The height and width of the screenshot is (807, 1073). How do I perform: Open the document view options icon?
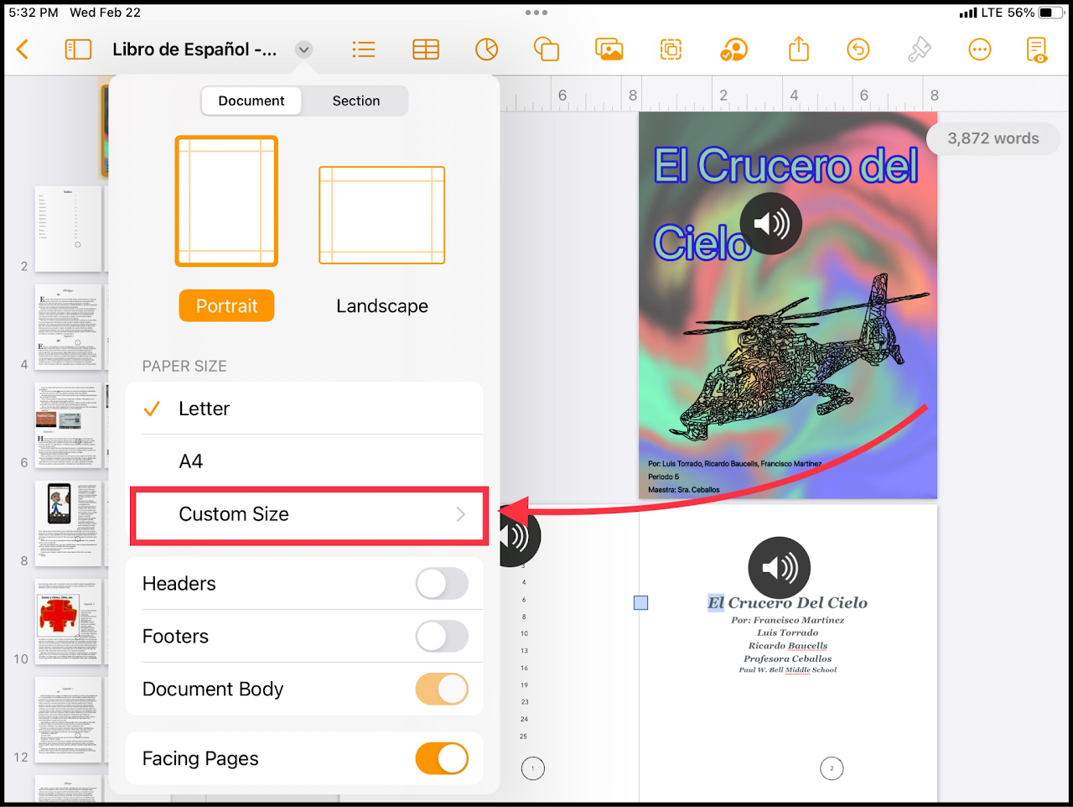[1037, 49]
